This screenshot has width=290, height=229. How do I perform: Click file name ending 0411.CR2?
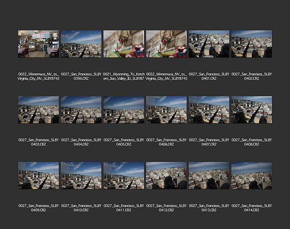point(124,208)
